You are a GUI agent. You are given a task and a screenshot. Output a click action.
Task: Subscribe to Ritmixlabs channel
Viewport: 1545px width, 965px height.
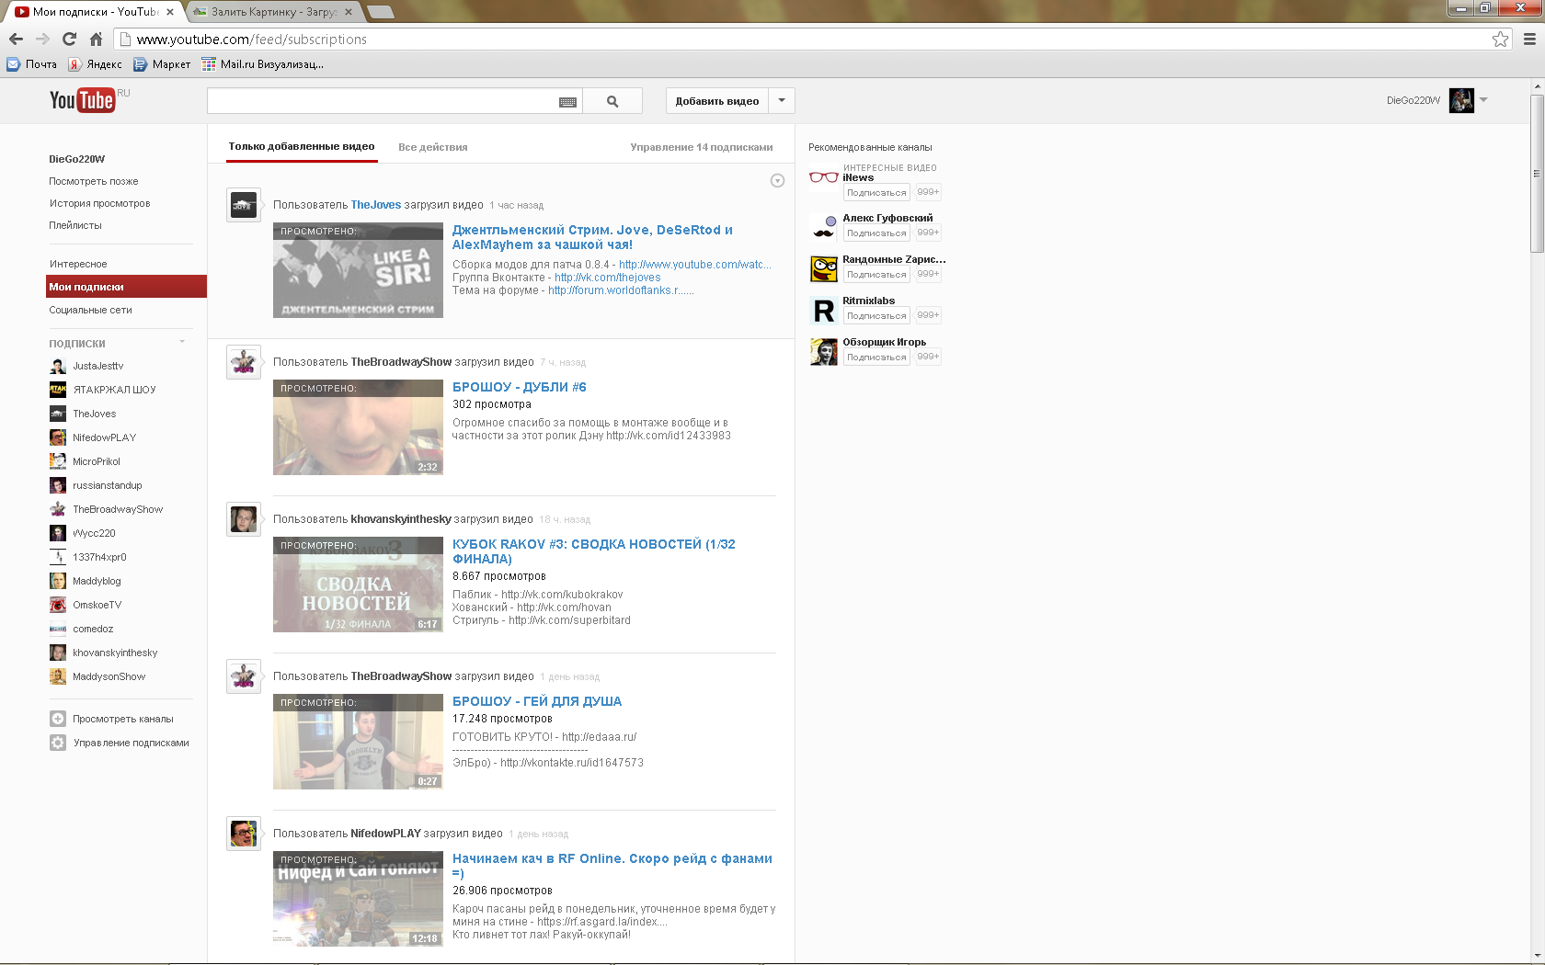click(876, 316)
